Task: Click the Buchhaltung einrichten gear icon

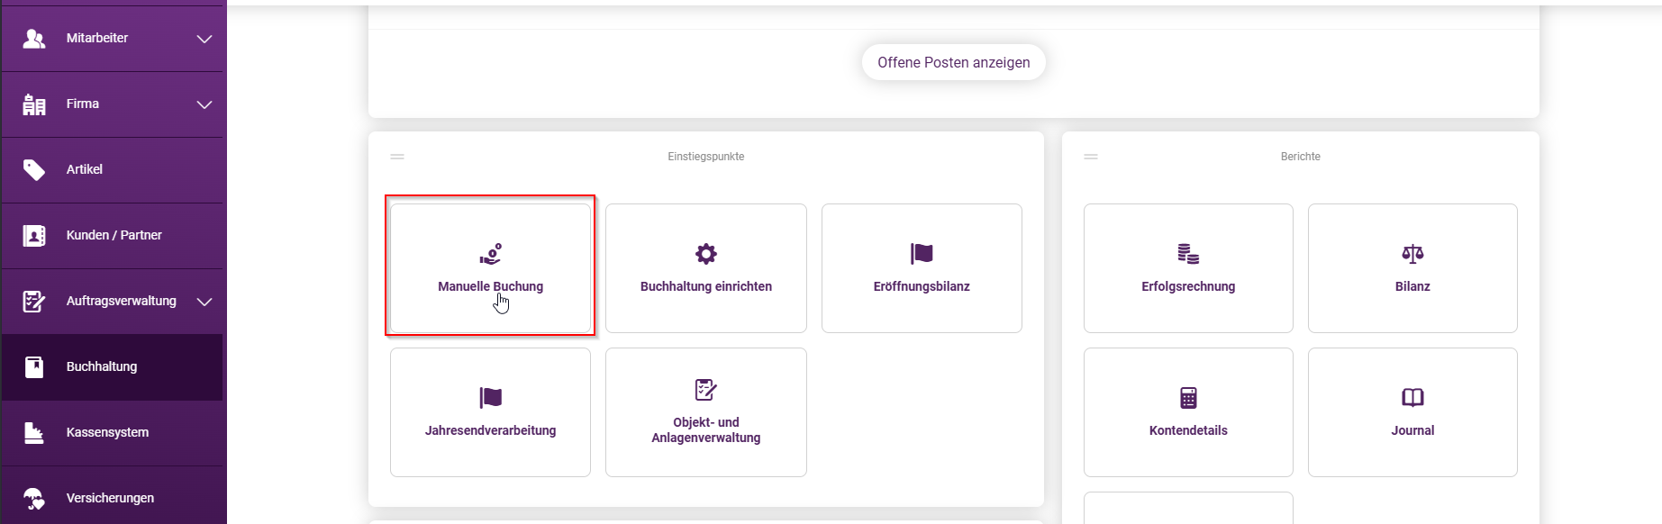Action: [x=706, y=254]
